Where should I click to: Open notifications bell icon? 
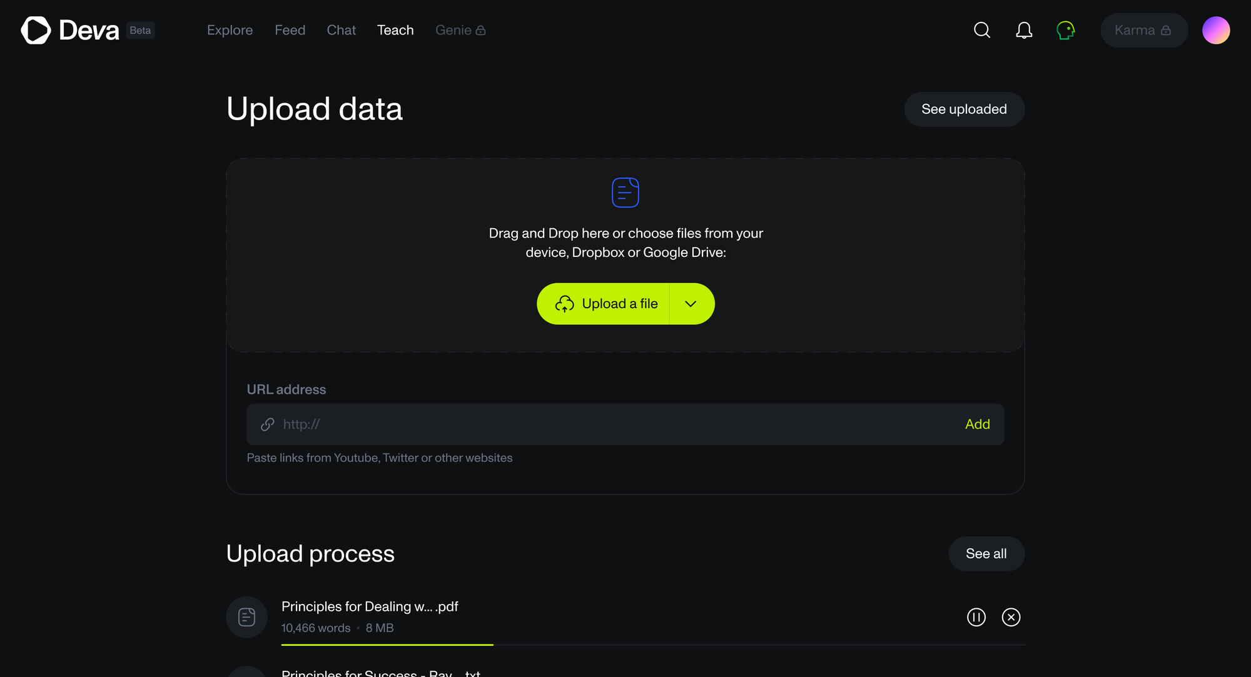pyautogui.click(x=1024, y=30)
